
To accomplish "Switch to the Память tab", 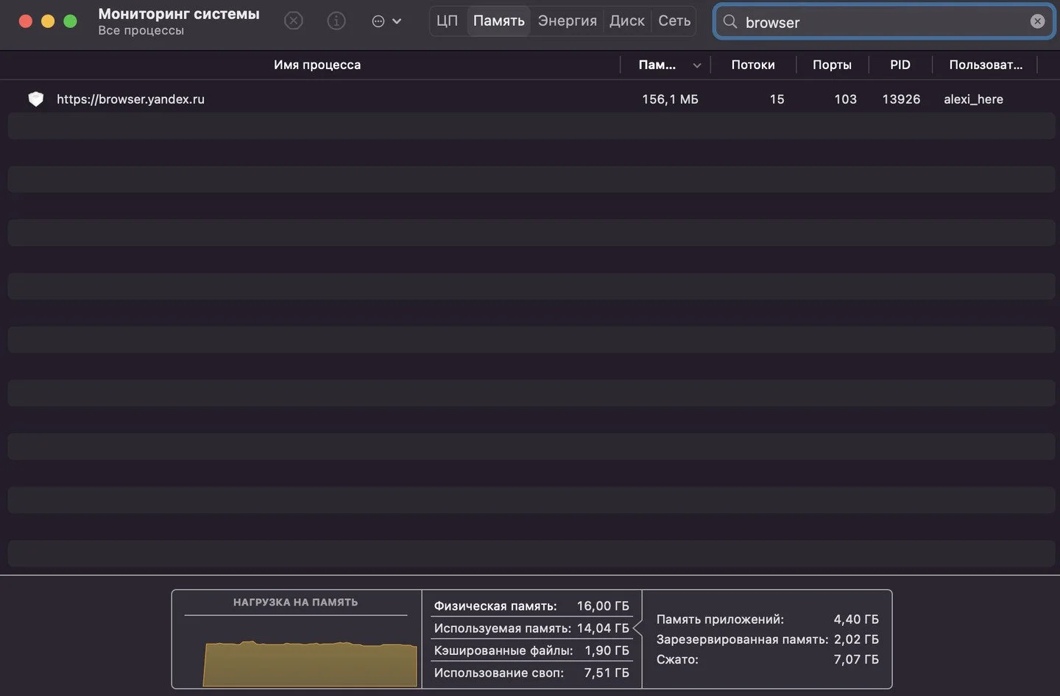I will pyautogui.click(x=499, y=21).
